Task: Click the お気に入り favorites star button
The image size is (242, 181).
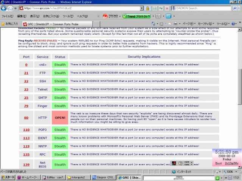Action: (9, 24)
